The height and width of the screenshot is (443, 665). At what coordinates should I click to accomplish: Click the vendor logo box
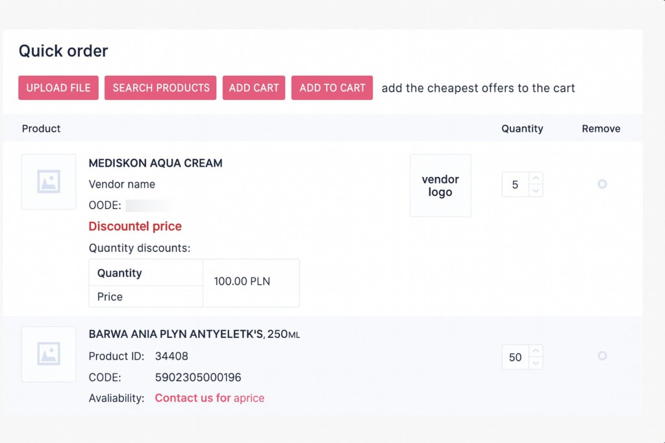(x=440, y=185)
